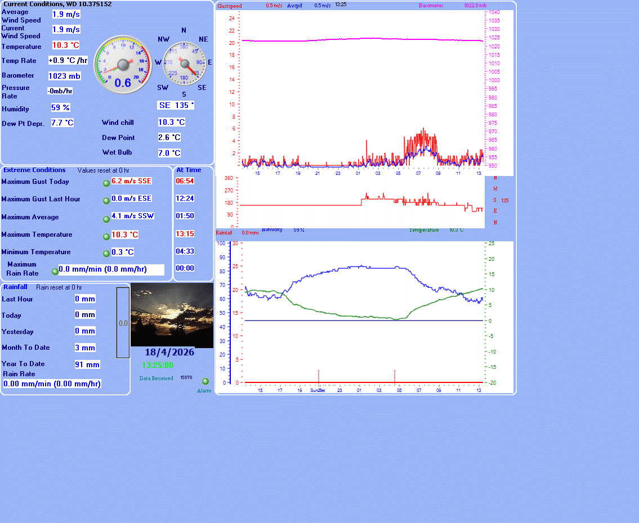The height and width of the screenshot is (523, 639).
Task: Click the green clock time 13:25:00
Action: (158, 365)
